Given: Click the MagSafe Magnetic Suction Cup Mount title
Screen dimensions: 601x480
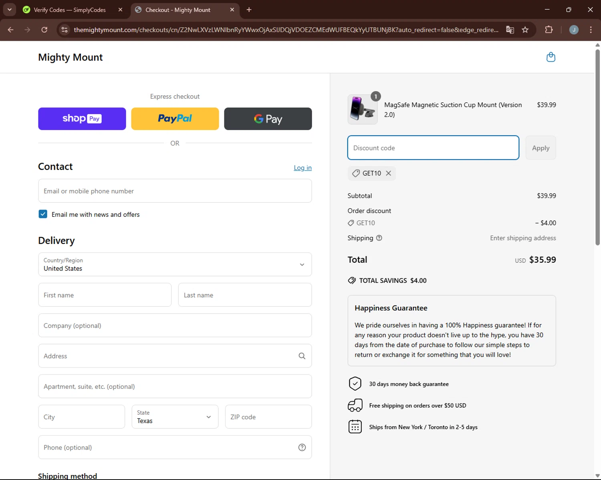Looking at the screenshot, I should [x=453, y=110].
